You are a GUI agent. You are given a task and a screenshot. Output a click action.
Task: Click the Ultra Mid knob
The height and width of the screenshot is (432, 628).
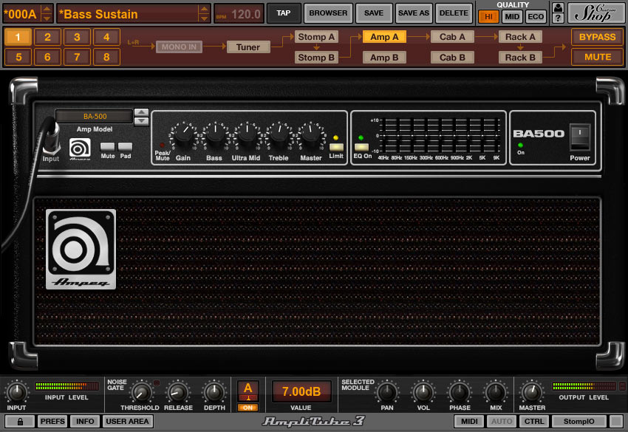pos(247,135)
